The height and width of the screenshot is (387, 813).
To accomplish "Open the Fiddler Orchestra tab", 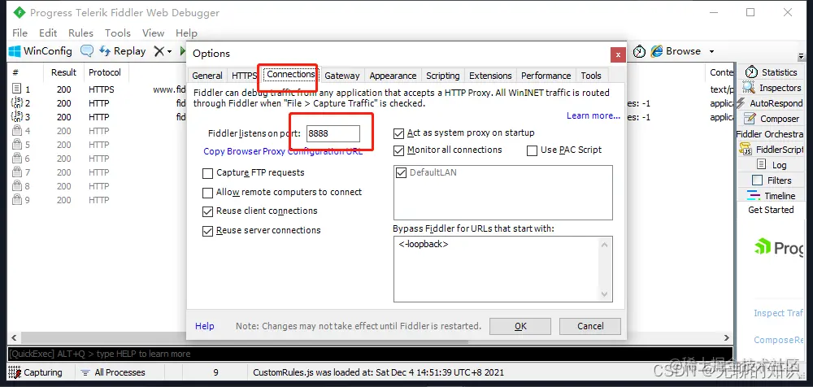I will click(770, 134).
